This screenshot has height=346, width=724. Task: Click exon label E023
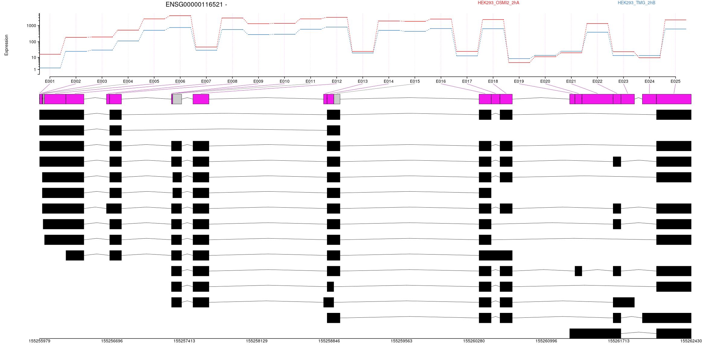(x=623, y=81)
